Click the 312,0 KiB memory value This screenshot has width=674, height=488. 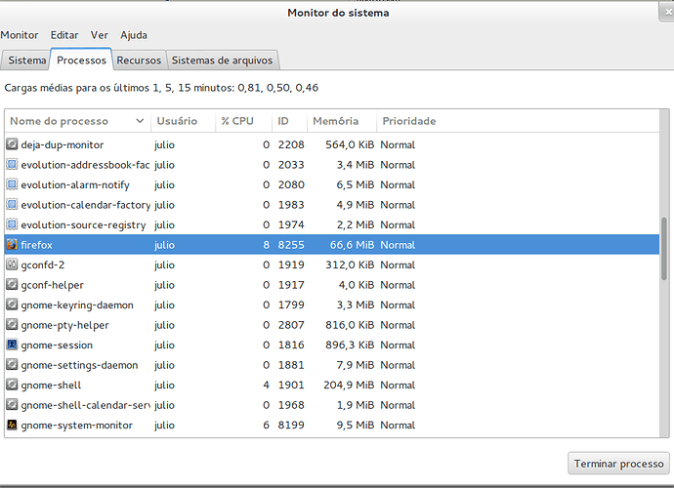(350, 264)
